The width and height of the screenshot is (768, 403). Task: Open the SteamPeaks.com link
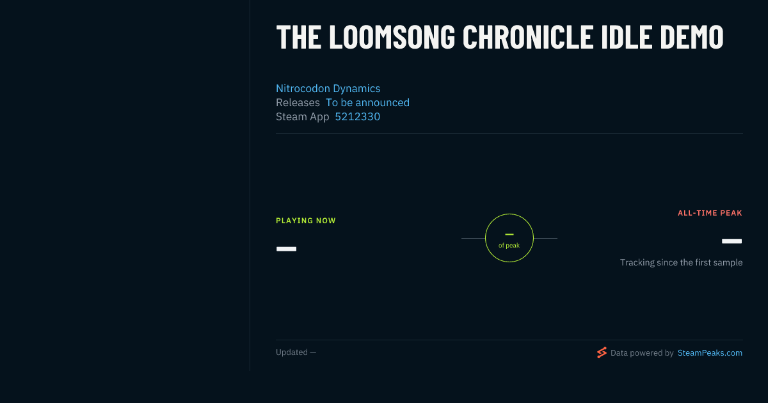pyautogui.click(x=710, y=352)
